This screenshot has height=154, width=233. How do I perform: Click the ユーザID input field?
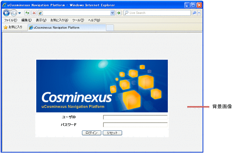point(136,117)
